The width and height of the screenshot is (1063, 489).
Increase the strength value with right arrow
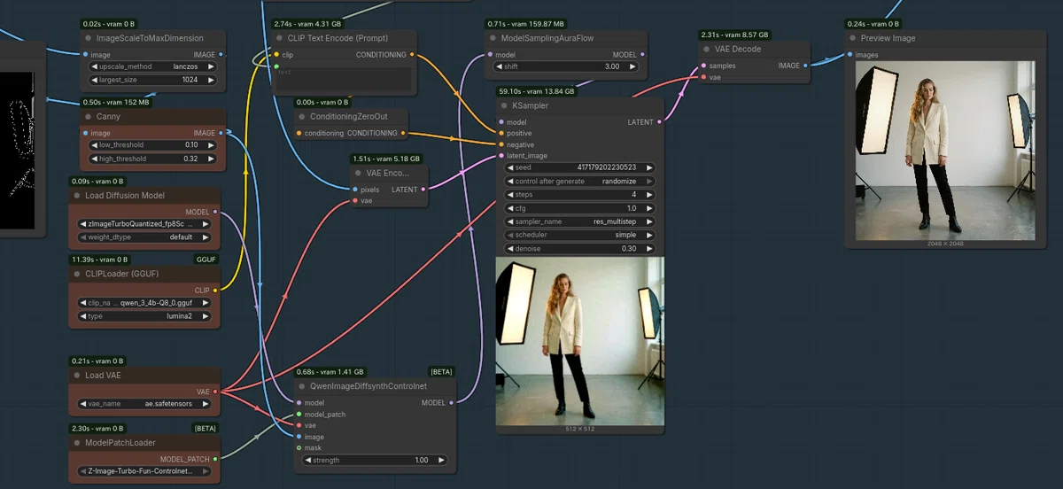[441, 460]
